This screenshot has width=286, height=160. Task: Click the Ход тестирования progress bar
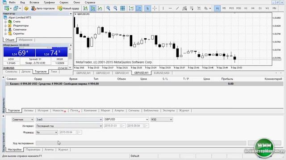(x=141, y=143)
